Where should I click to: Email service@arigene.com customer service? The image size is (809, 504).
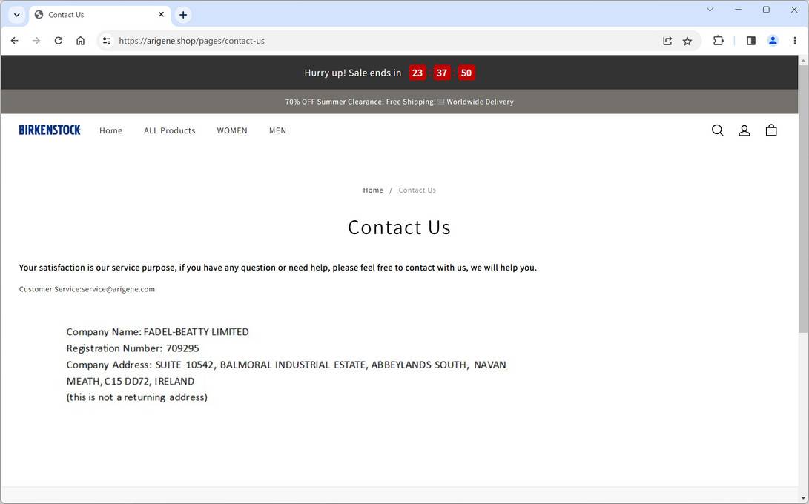119,289
